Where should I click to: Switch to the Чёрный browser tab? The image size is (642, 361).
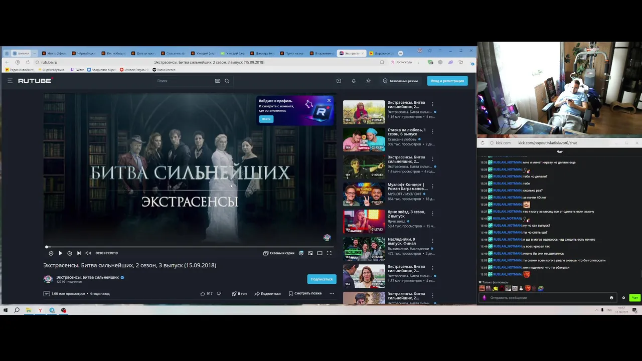84,53
